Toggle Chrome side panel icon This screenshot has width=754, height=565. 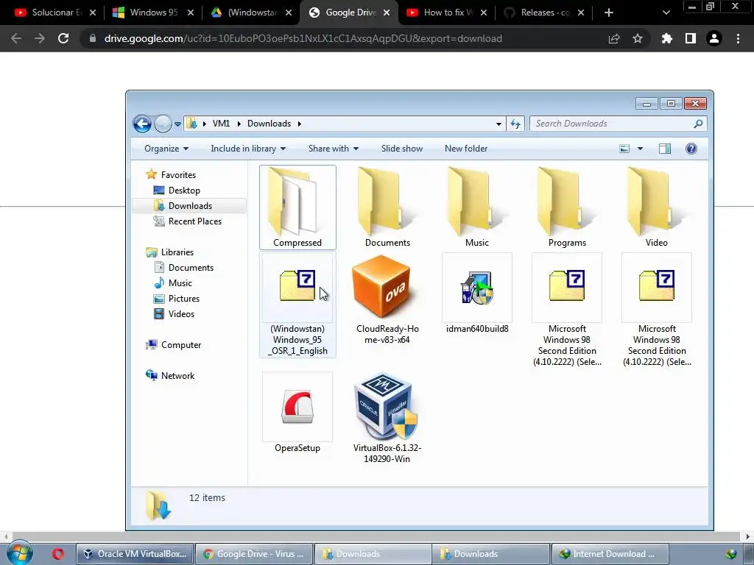point(691,38)
